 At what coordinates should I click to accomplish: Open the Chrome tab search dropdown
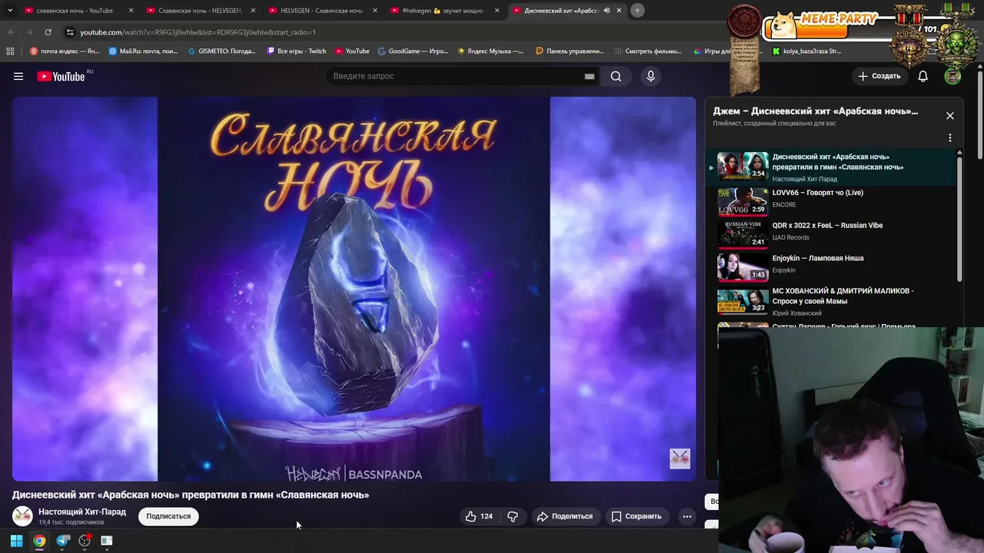10,11
